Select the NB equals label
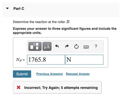 (20, 60)
